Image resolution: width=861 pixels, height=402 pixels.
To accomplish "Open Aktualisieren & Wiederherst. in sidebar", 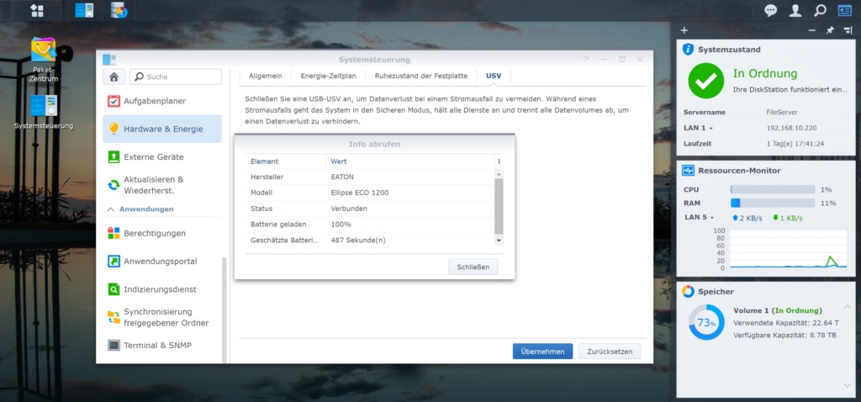I will 162,185.
